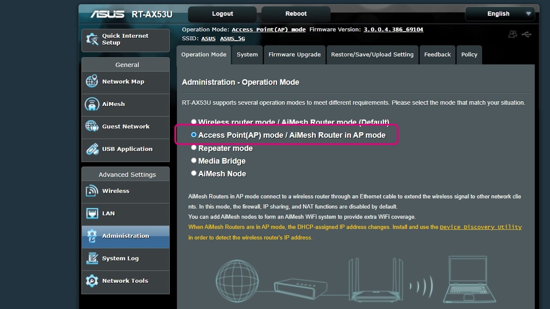Click the Quick Internet Setup icon
The image size is (550, 309).
click(x=92, y=39)
